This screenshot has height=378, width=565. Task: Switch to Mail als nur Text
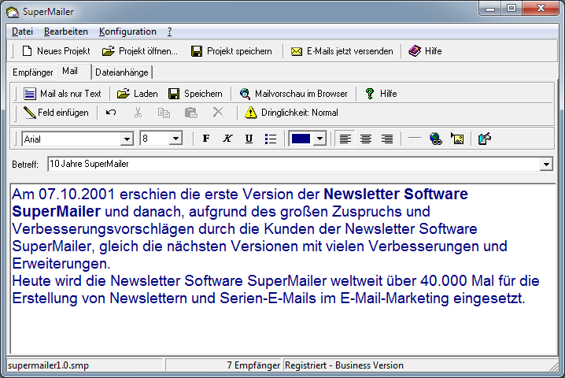click(62, 94)
